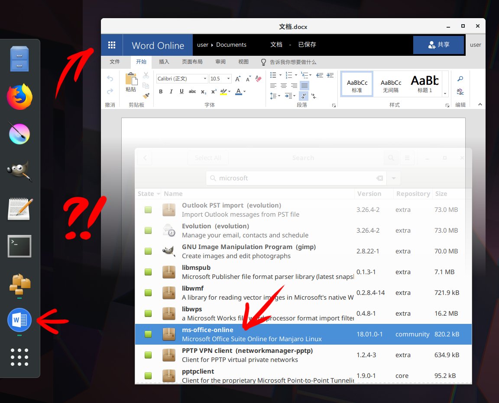This screenshot has height=403, width=499.
Task: Toggle the ms-office-online installed state box
Action: pyautogui.click(x=148, y=334)
